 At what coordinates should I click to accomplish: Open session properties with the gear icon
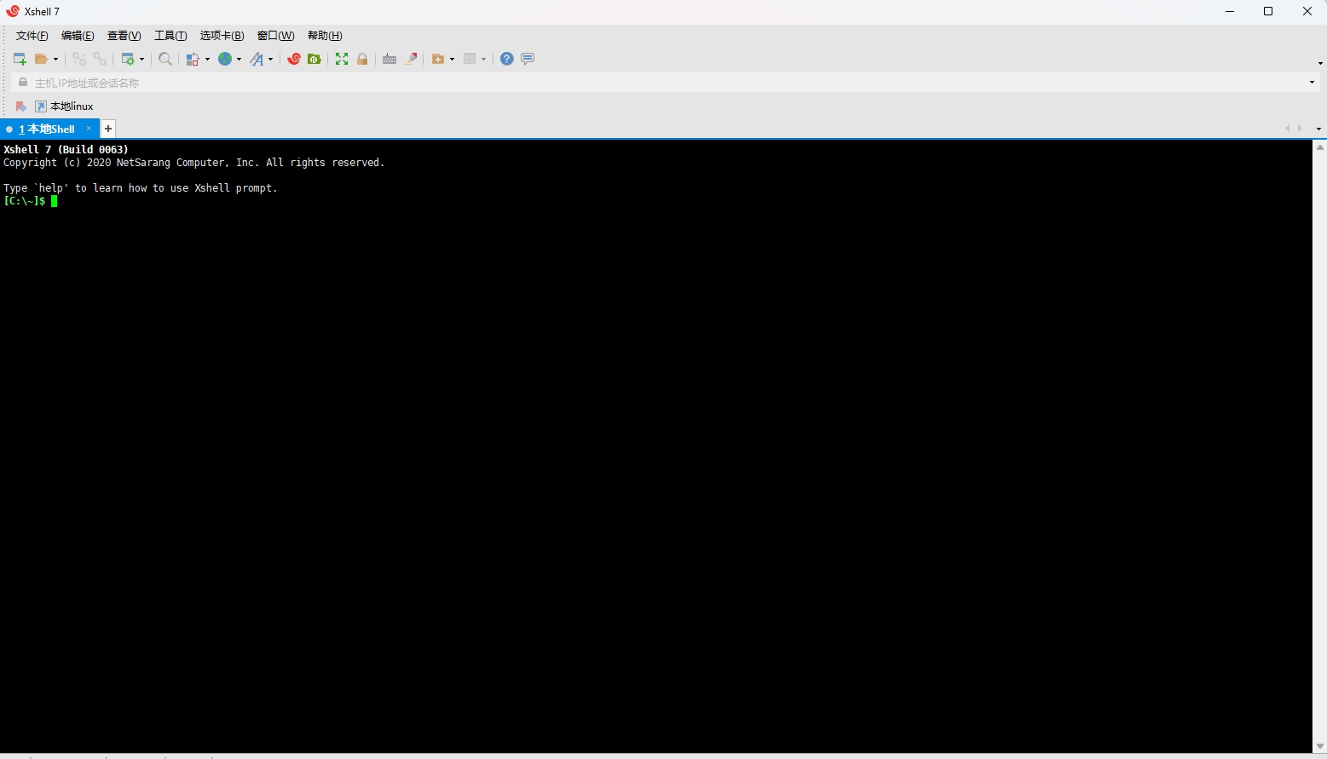coord(128,59)
